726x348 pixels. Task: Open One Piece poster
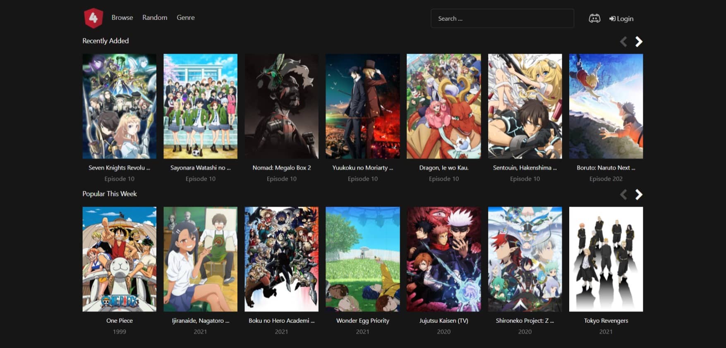pyautogui.click(x=120, y=259)
